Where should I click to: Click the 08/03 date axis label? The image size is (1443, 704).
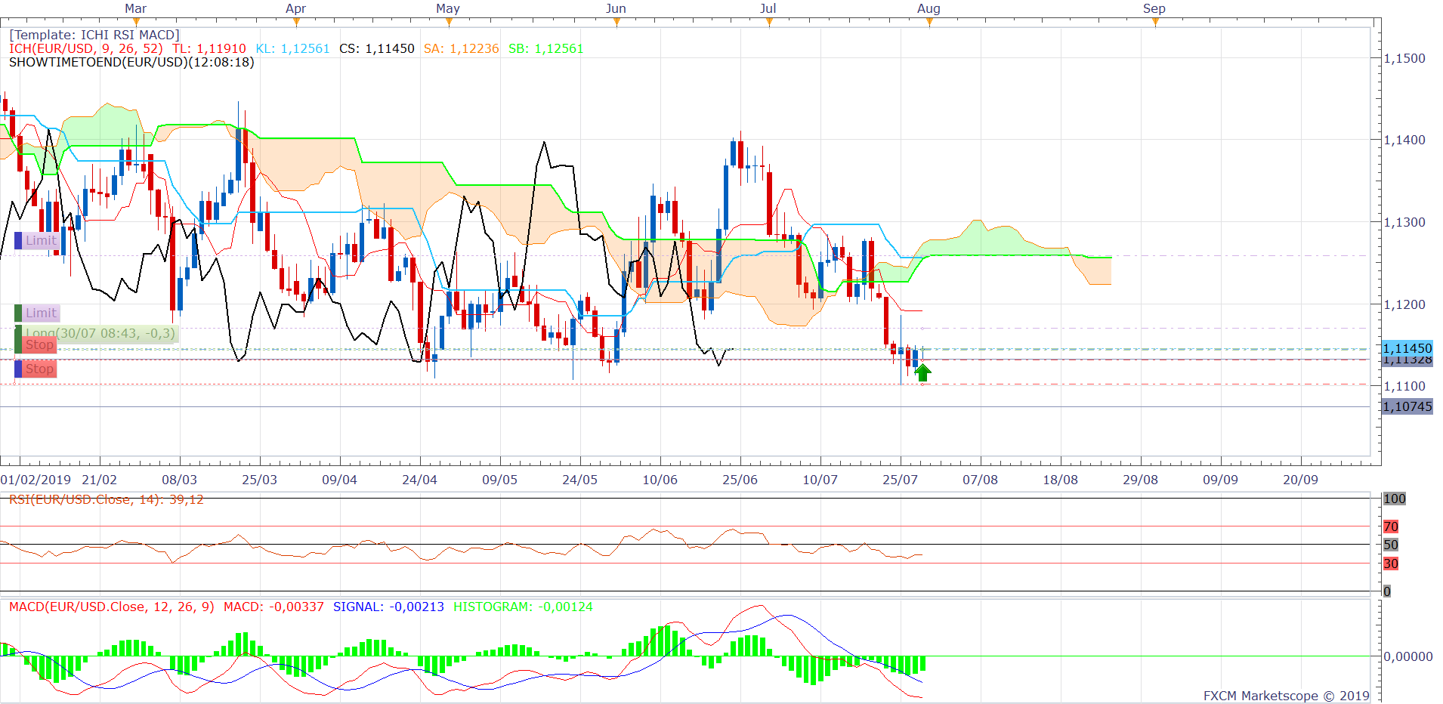click(x=180, y=480)
